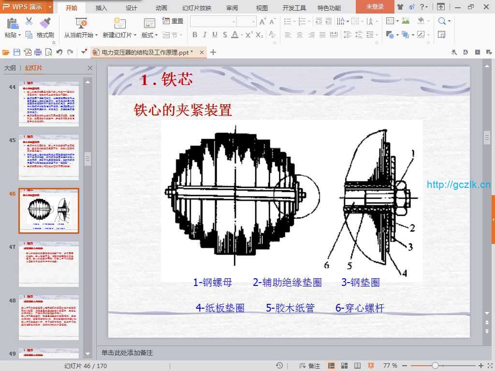Toggle the notes (备注) pane
The image size is (495, 371).
point(309,366)
